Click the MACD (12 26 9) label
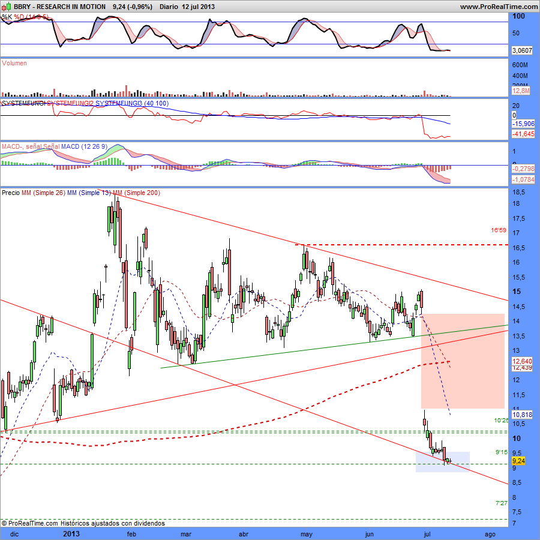 84,146
